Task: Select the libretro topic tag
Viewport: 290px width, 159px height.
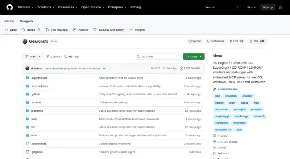Action: (x=219, y=103)
